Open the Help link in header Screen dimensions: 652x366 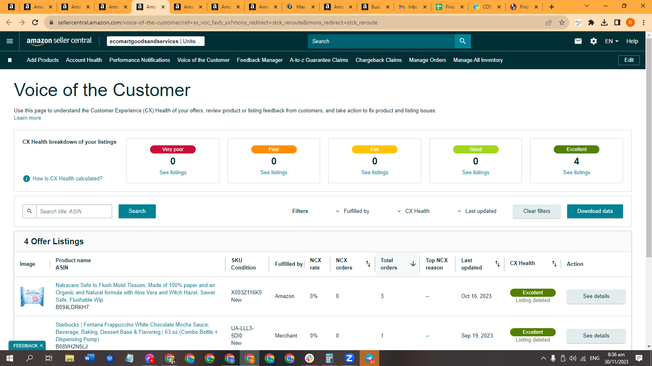click(x=632, y=41)
